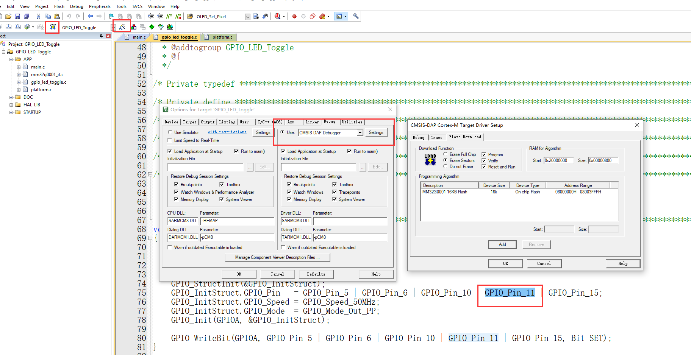Insert breakpoint using red circle icon
Viewport: 691px width, 355px height.
coord(294,16)
